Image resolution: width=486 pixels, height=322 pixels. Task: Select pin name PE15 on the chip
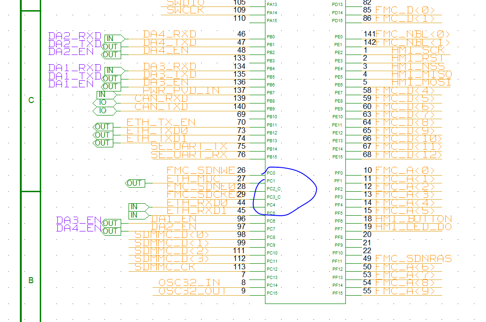click(338, 157)
